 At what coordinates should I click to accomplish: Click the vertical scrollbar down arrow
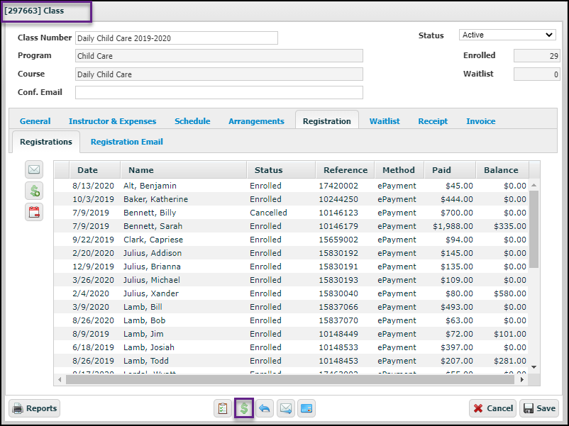[534, 367]
